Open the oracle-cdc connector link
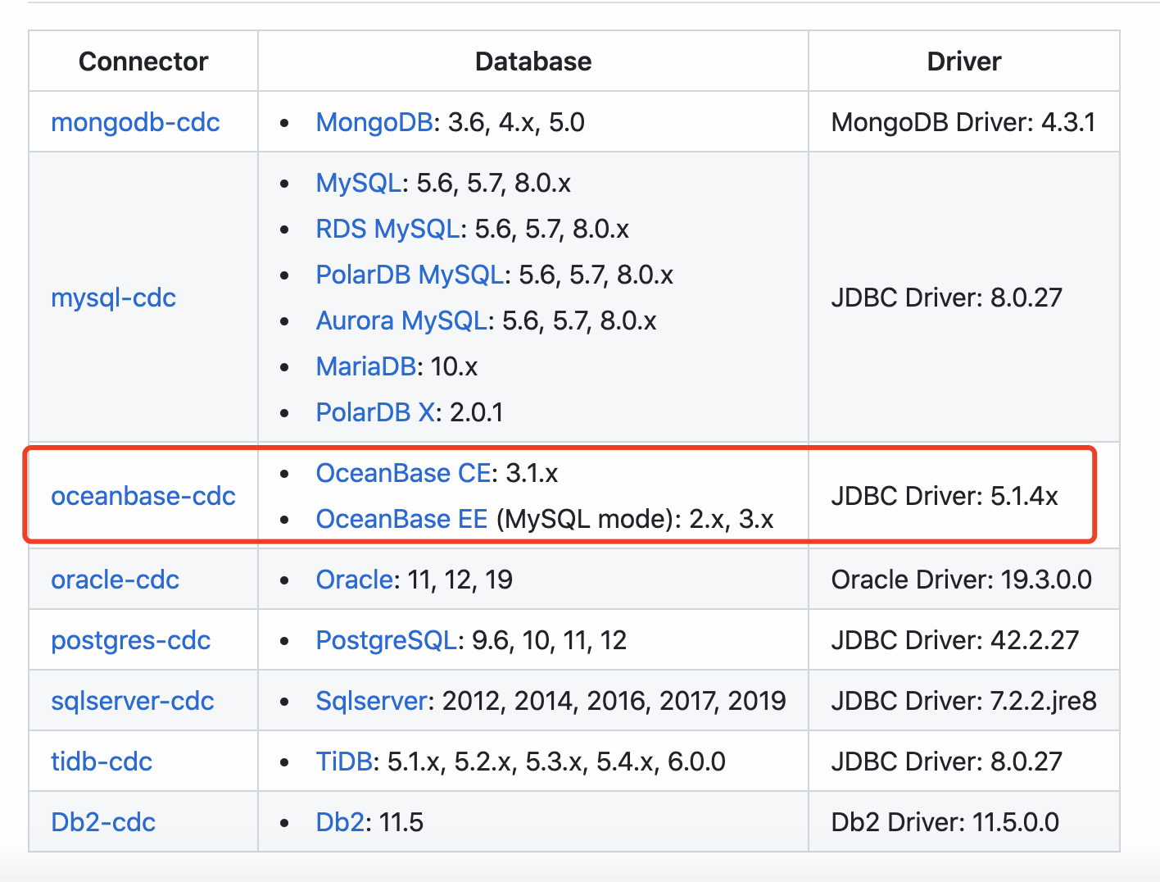 point(115,580)
